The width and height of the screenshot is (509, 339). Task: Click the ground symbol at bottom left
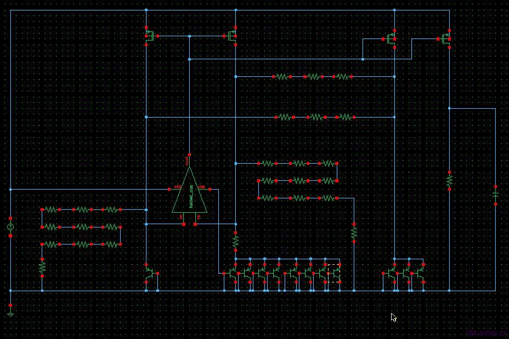(x=10, y=315)
